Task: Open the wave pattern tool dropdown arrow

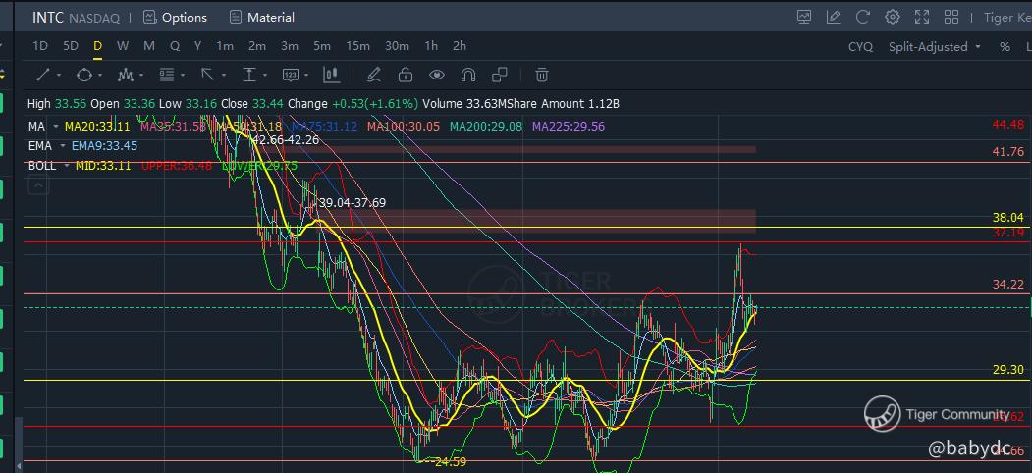Action: coord(141,76)
